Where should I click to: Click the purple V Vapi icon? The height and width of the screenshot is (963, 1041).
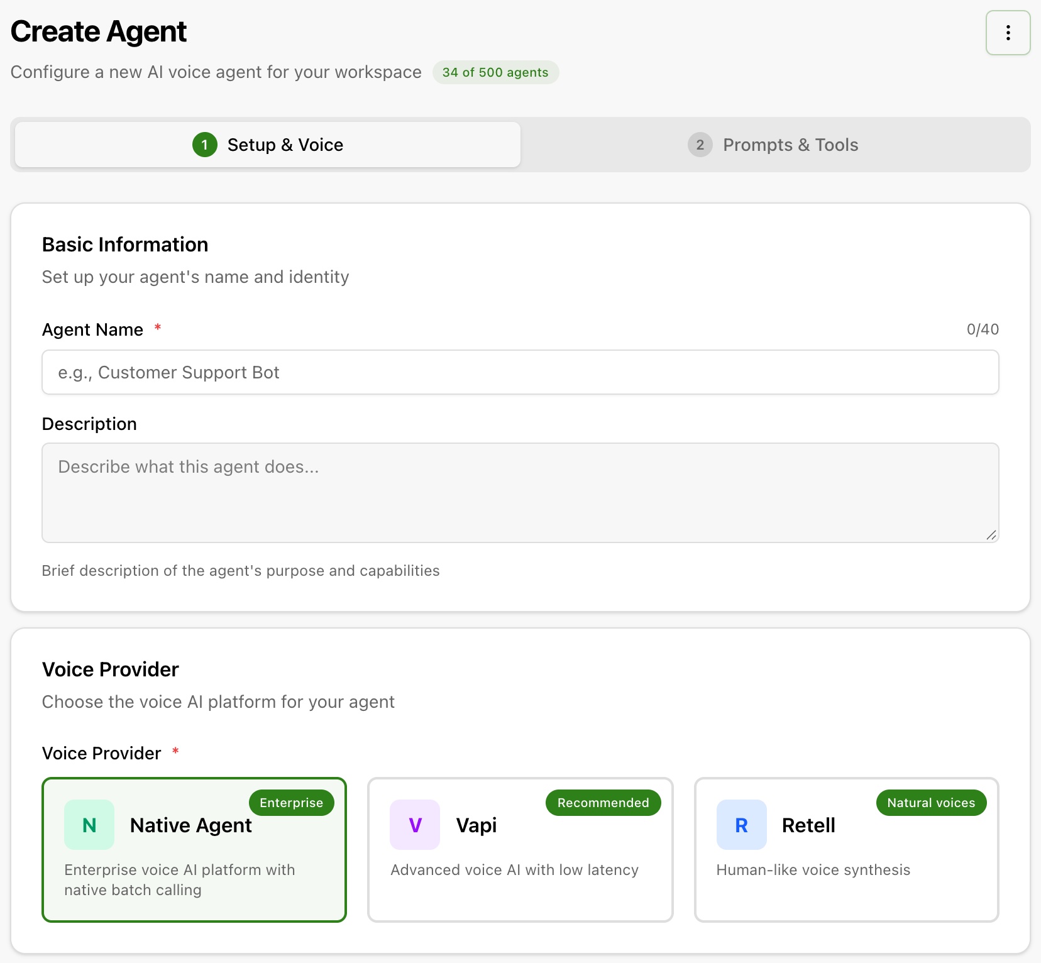pos(415,825)
